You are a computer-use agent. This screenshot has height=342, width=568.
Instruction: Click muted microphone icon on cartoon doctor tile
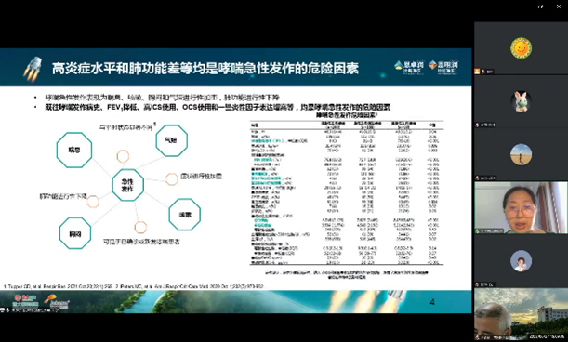pyautogui.click(x=478, y=284)
